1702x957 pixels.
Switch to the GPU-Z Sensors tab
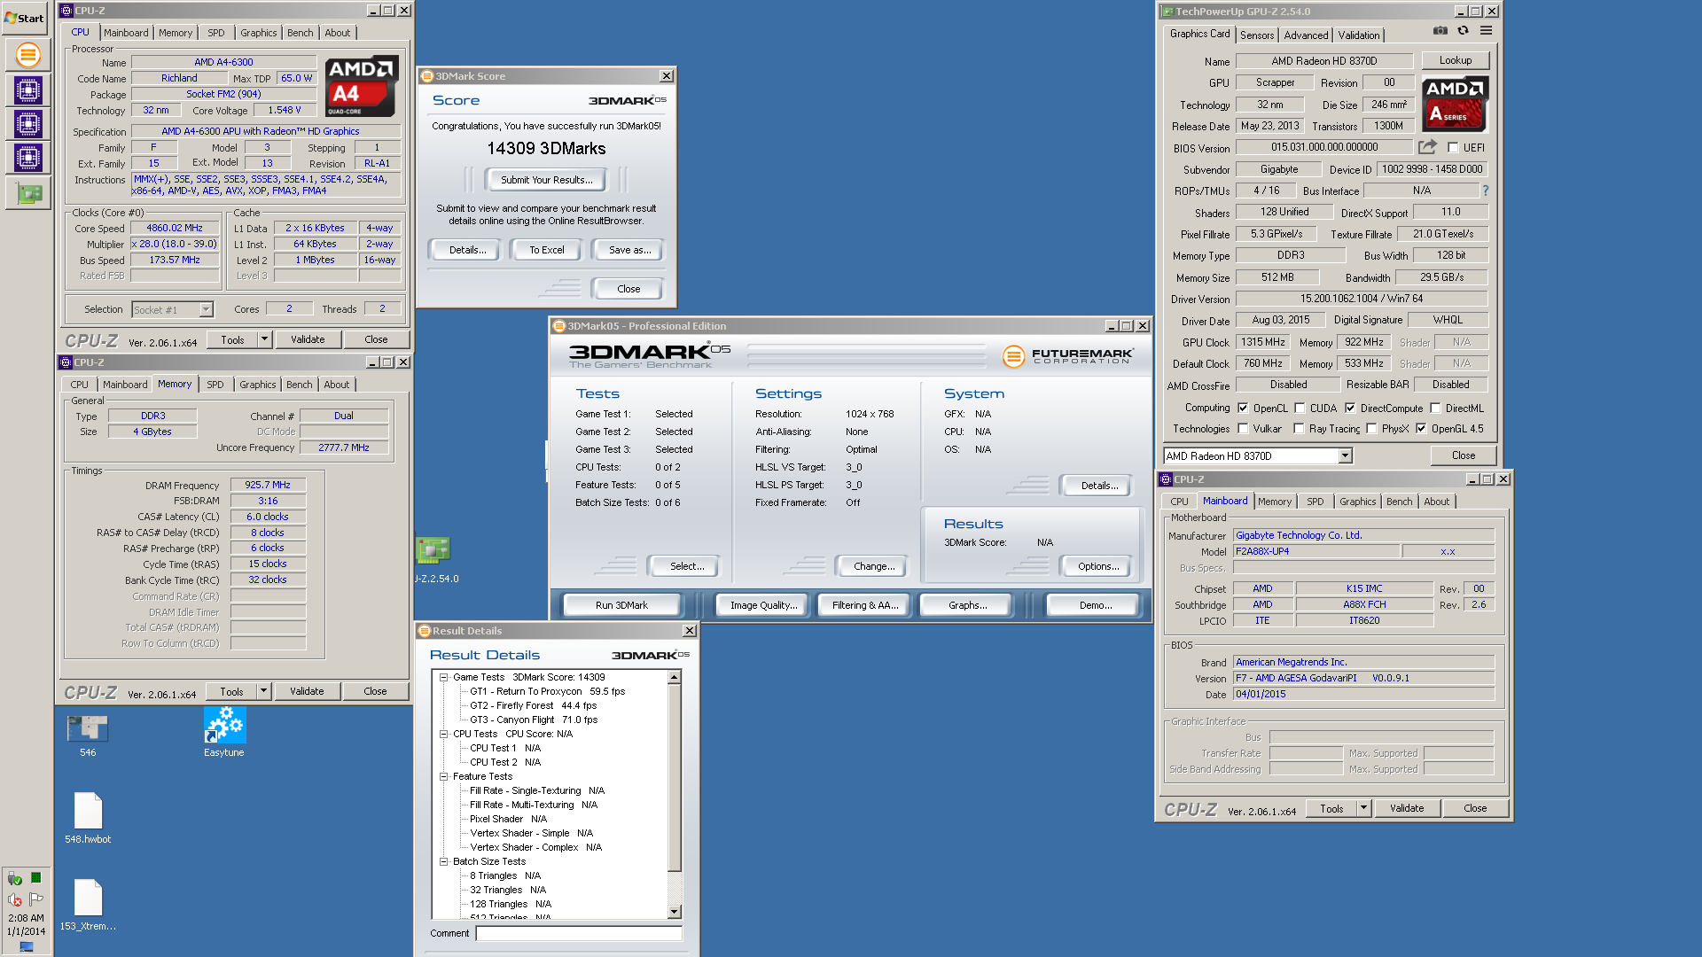(x=1257, y=35)
